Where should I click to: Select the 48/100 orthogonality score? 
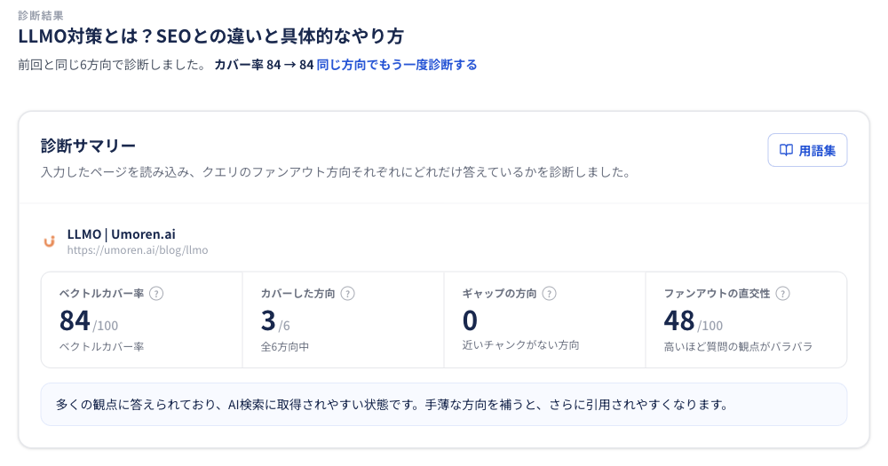coord(694,321)
